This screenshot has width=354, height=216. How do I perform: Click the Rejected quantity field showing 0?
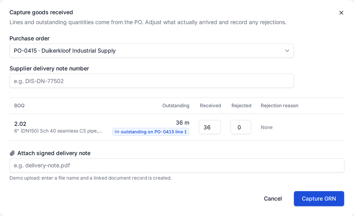[x=241, y=127]
